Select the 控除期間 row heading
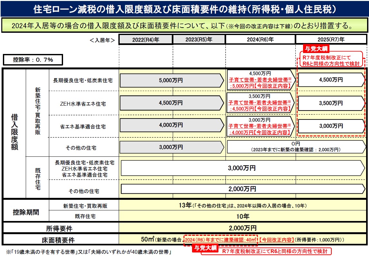This screenshot has width=369, height=256. [26, 212]
